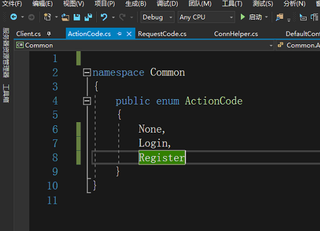Open the 调试(D) menu
The image size is (320, 231).
coord(167,4)
